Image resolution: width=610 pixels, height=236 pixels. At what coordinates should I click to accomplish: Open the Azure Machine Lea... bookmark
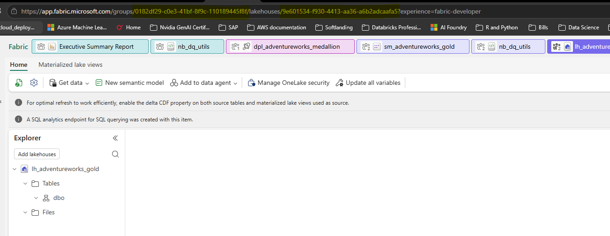(77, 28)
